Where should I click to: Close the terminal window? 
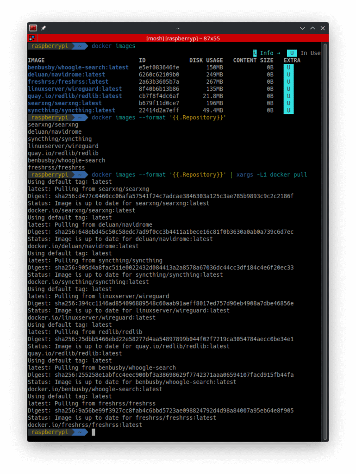322,28
